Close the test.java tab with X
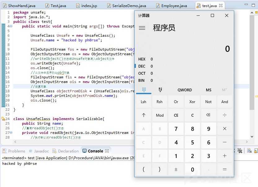 point(221,6)
